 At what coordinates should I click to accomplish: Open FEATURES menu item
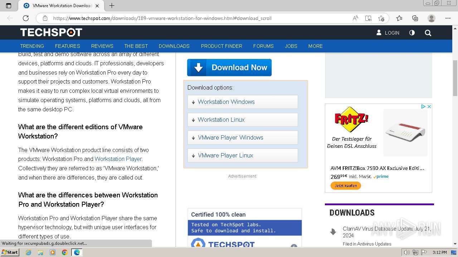click(x=68, y=46)
